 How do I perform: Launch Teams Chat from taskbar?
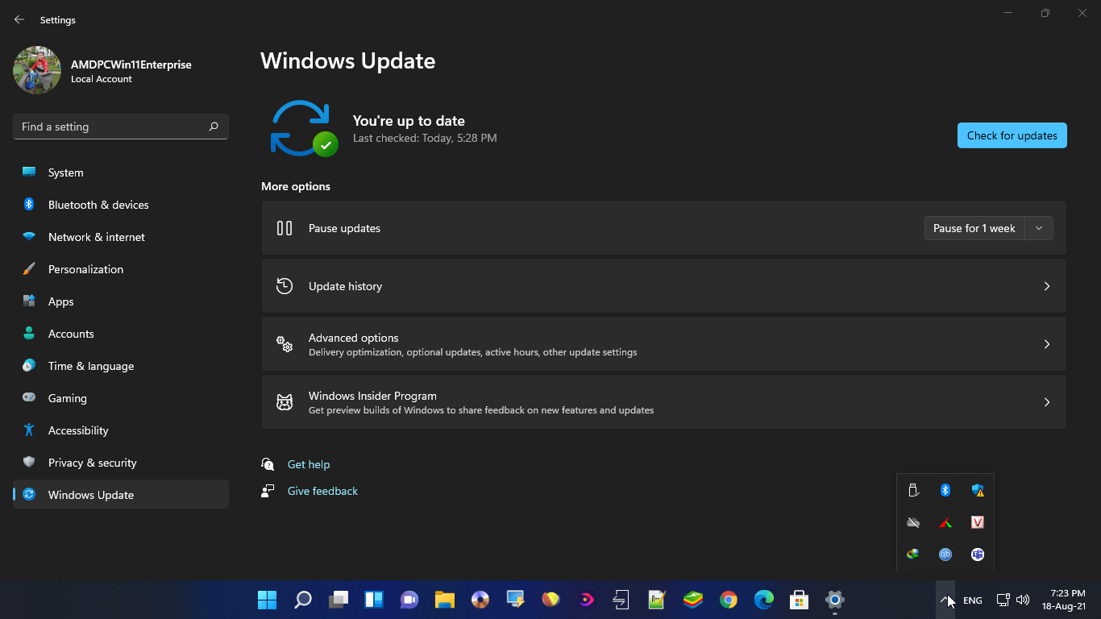point(409,600)
